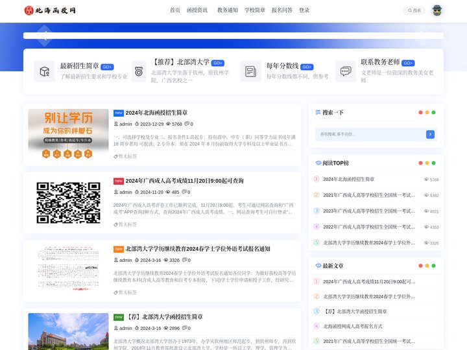
Task: Click comment icon on 2024-11-20 post
Action: click(x=184, y=192)
